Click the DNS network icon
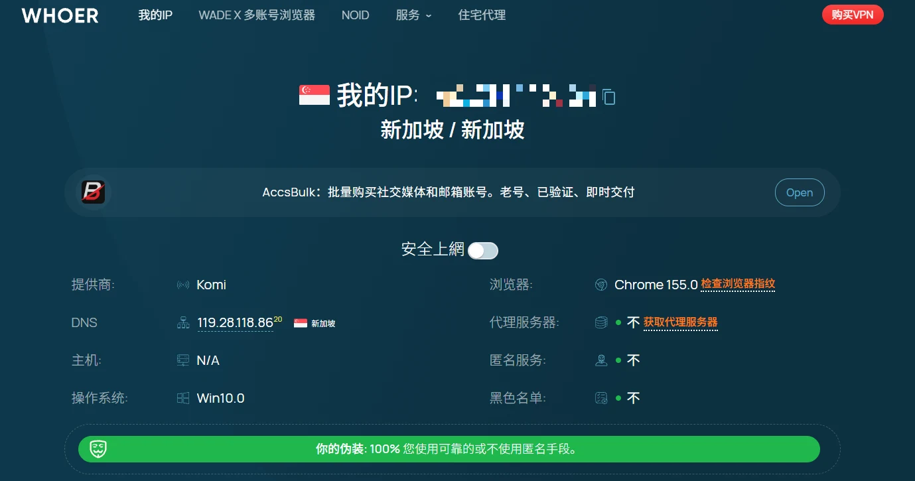Image resolution: width=915 pixels, height=481 pixels. pos(183,323)
